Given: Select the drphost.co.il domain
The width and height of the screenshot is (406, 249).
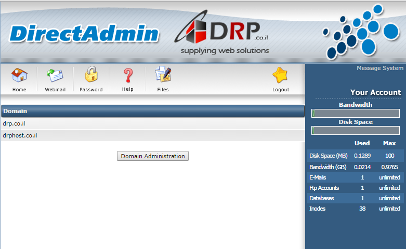Looking at the screenshot, I should click(20, 135).
